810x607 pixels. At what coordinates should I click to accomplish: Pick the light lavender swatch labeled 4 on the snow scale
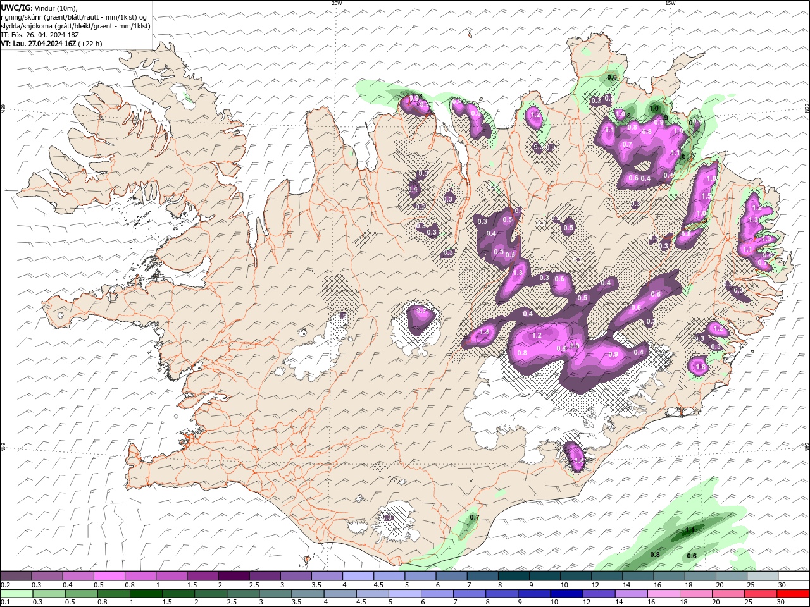point(358,576)
